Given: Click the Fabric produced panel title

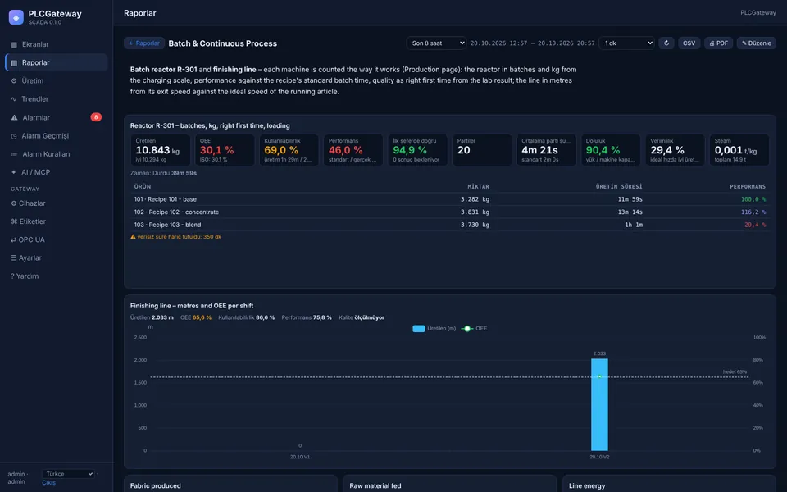Looking at the screenshot, I should point(156,486).
